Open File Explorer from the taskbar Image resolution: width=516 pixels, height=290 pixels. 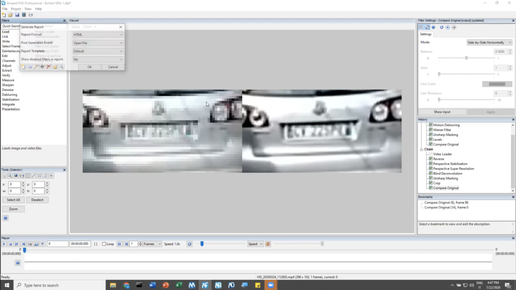point(113,285)
